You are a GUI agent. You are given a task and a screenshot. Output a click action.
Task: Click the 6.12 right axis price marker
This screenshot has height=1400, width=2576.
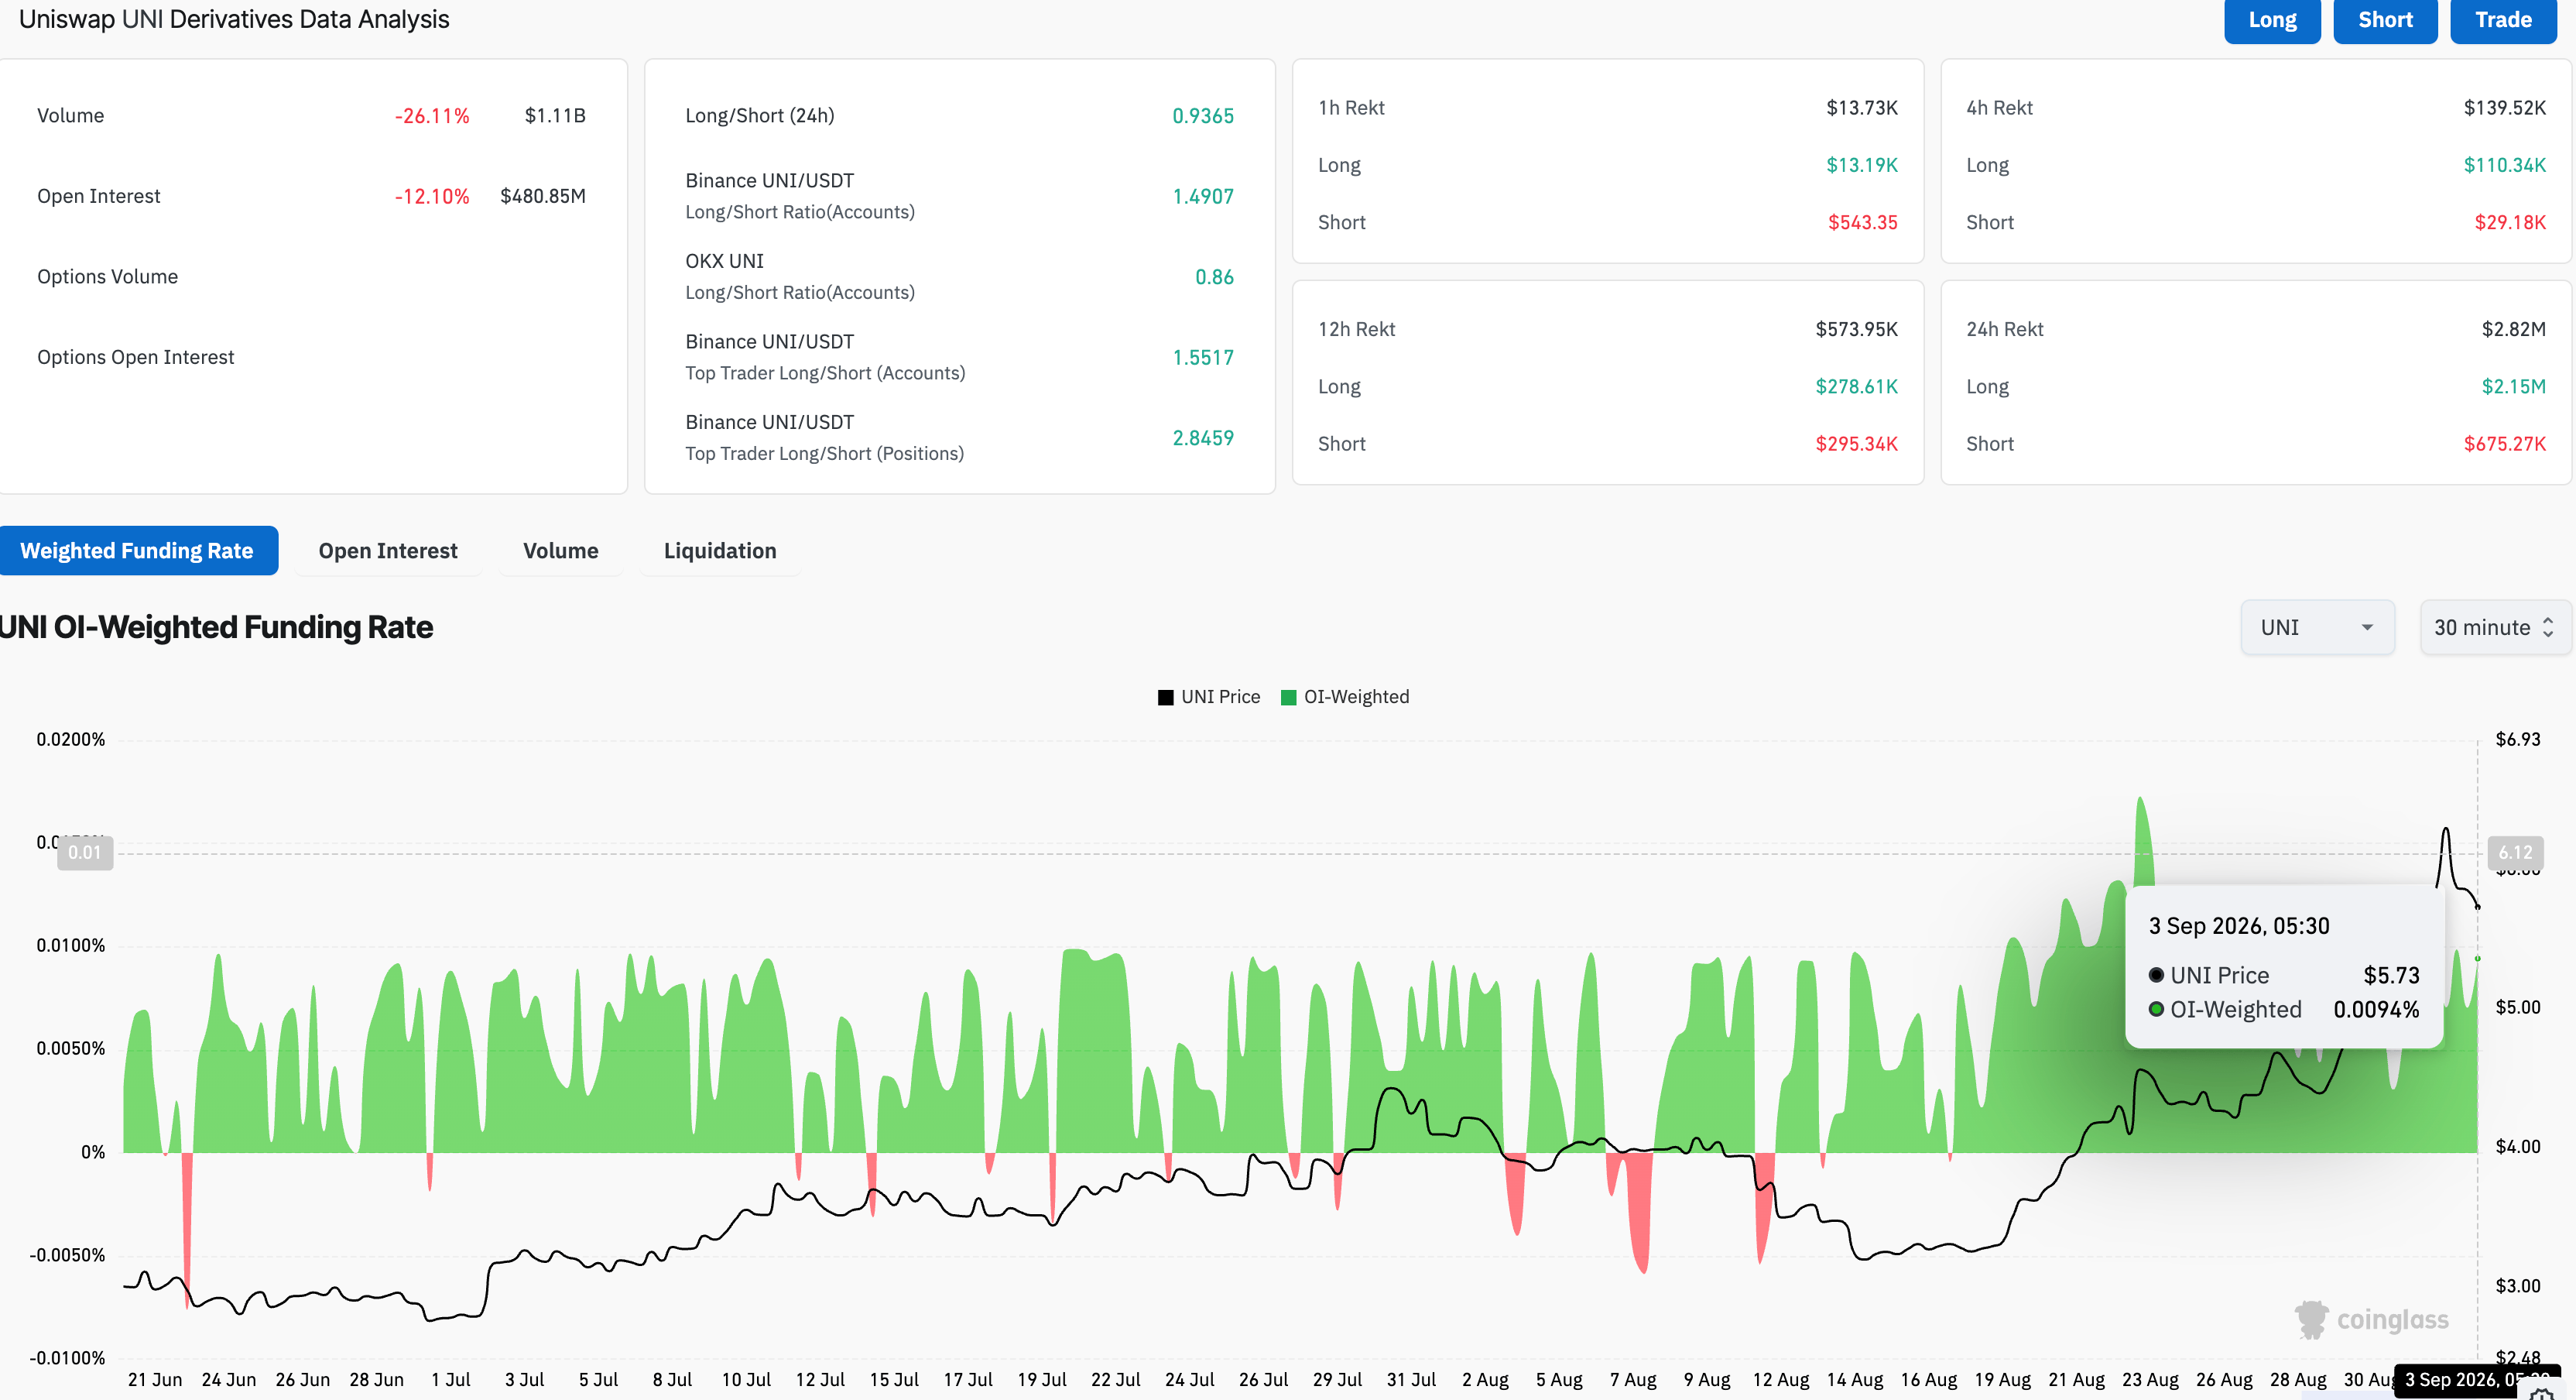tap(2515, 853)
